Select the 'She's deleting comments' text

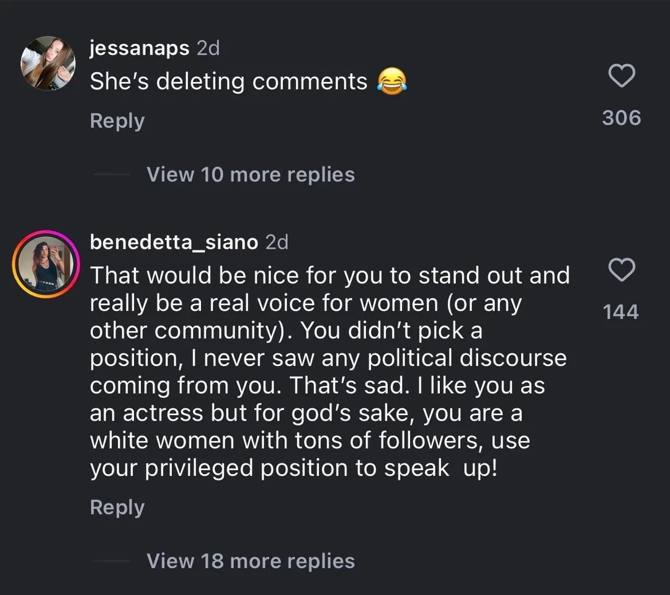pos(228,81)
